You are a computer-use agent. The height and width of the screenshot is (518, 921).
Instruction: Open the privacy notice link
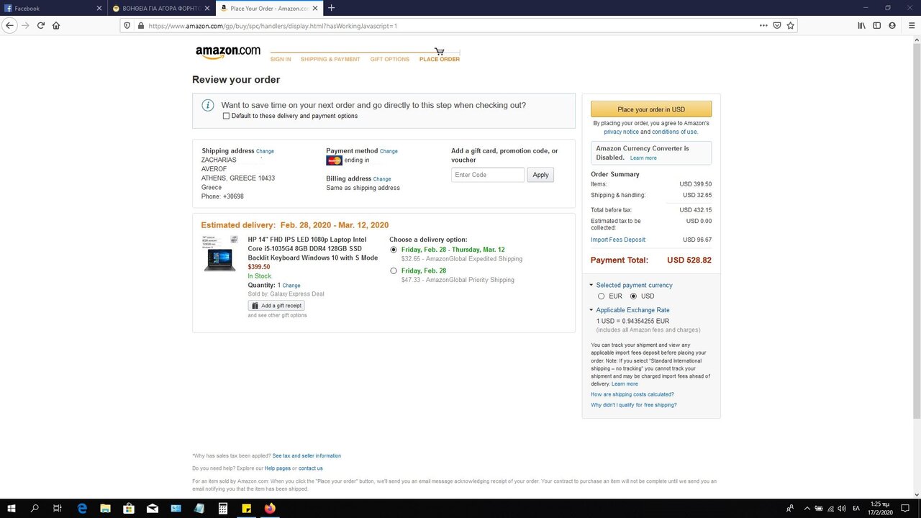coord(621,132)
